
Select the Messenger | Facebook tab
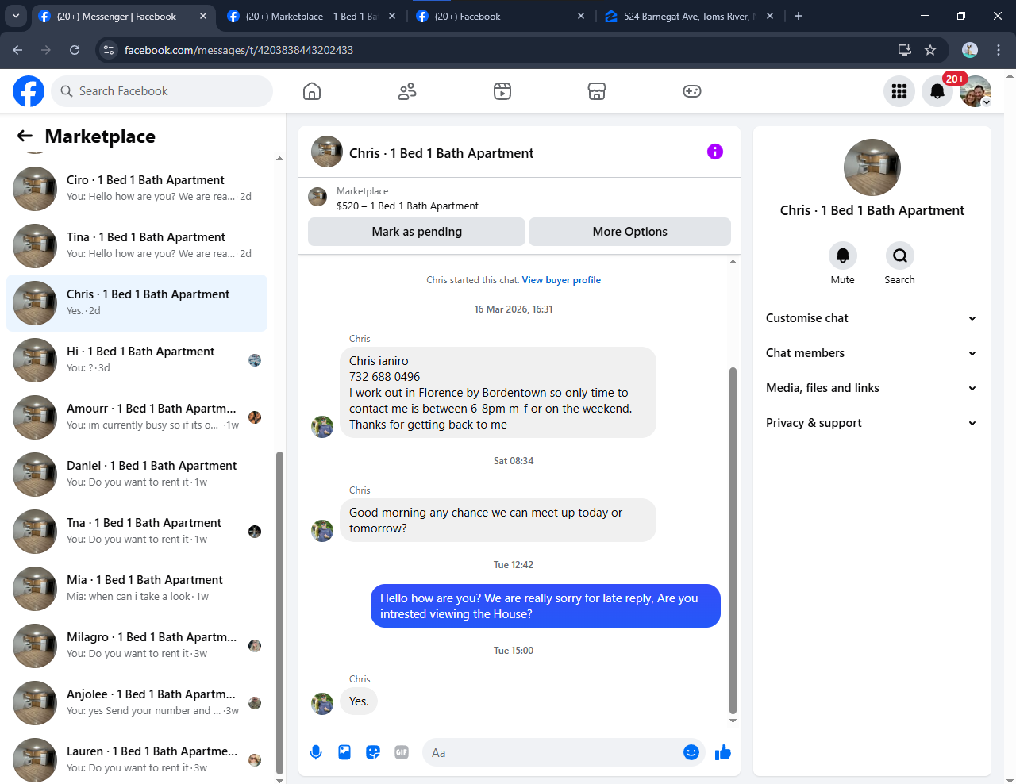pyautogui.click(x=123, y=16)
